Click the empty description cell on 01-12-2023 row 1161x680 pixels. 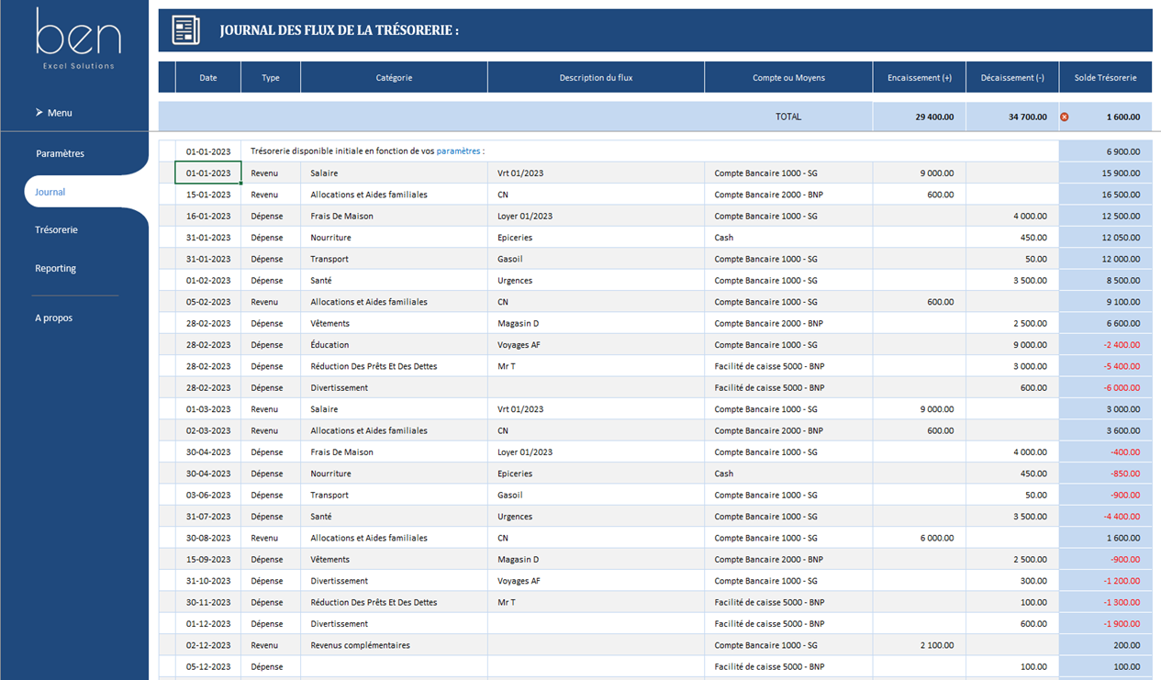[x=596, y=623]
